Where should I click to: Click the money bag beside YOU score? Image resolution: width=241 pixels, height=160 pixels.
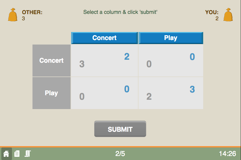pyautogui.click(x=228, y=15)
